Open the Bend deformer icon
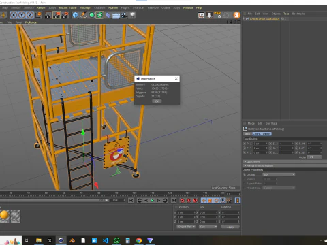 point(108,15)
